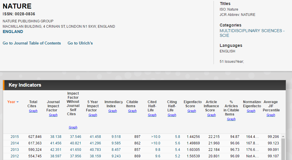Open Graph link under Journal Impact Factor
This screenshot has height=160, width=292.
(x=53, y=115)
